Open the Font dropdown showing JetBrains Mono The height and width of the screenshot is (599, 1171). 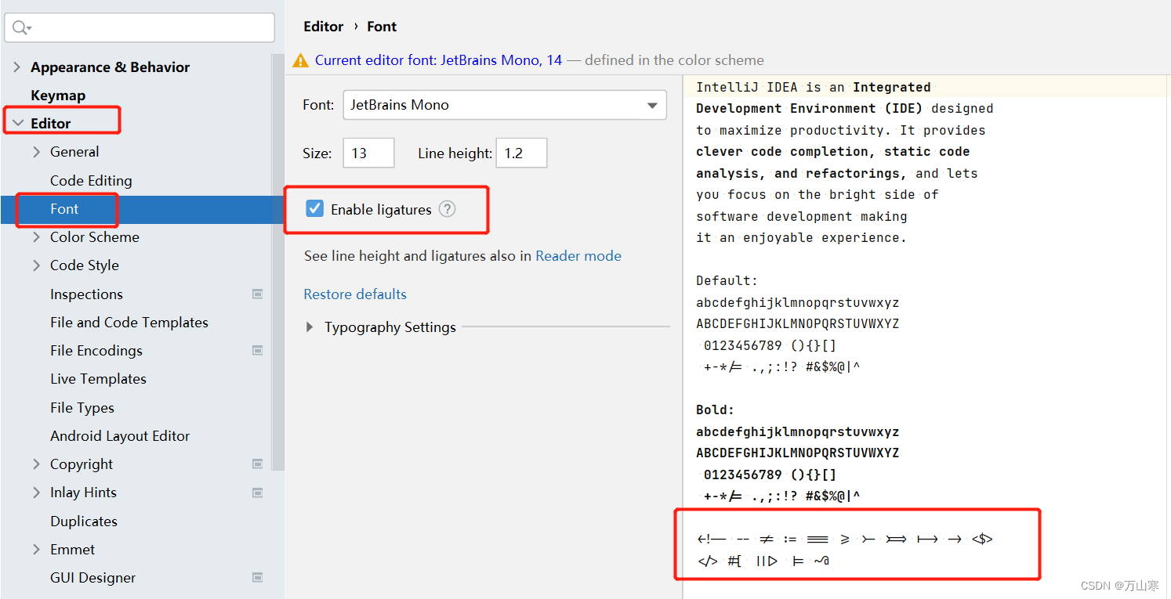pyautogui.click(x=505, y=105)
